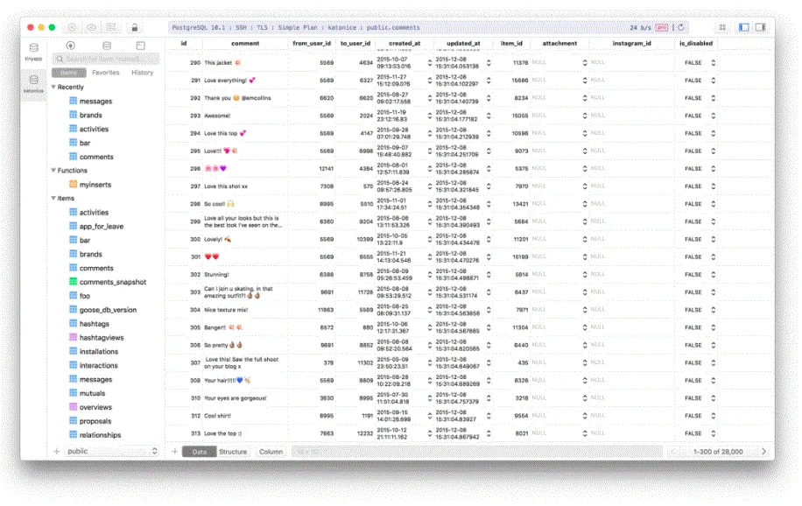Screen dimensions: 802x506
Task: Click the green comments_snapshot table icon
Action: pyautogui.click(x=74, y=282)
